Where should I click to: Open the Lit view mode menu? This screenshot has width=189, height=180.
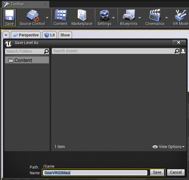click(49, 35)
